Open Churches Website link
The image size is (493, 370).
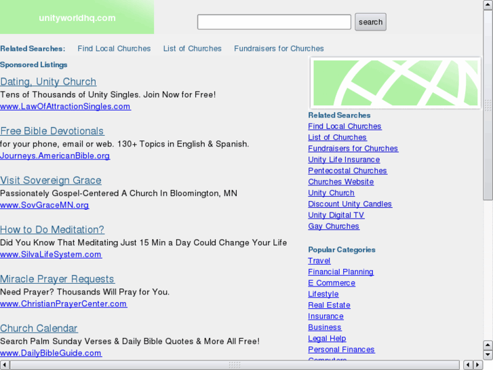tap(341, 182)
